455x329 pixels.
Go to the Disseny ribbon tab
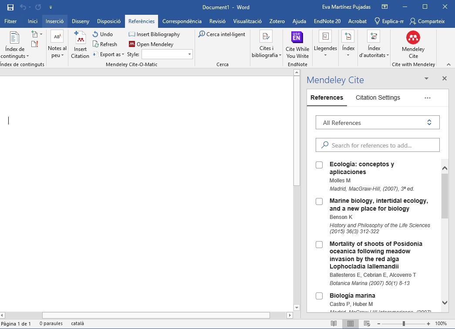tap(81, 21)
